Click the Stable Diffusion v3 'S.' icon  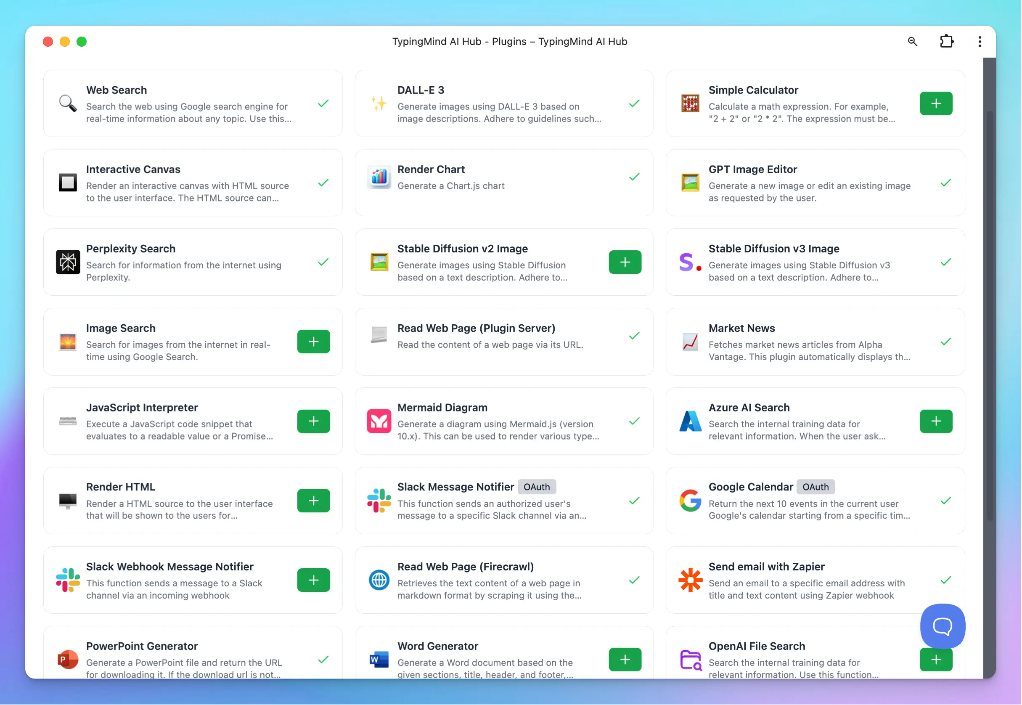coord(690,262)
